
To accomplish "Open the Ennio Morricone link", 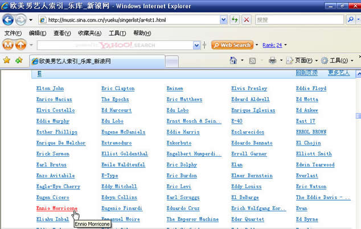I will (x=57, y=209).
